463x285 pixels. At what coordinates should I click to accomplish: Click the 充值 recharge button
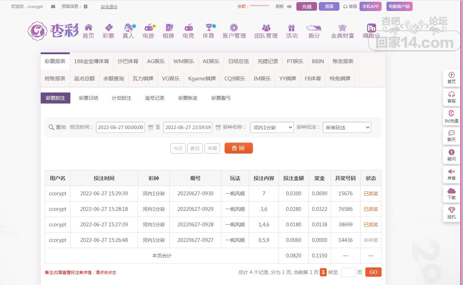pos(306,7)
